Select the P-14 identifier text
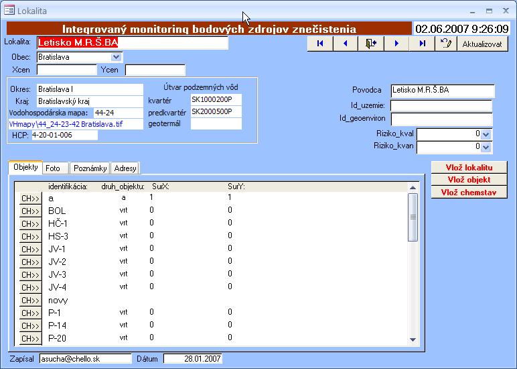The width and height of the screenshot is (517, 369). click(x=57, y=325)
